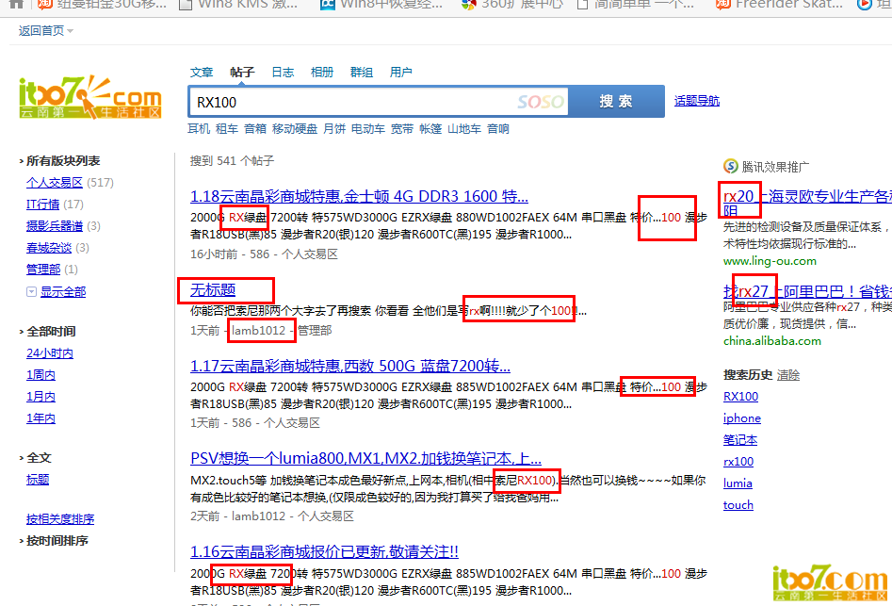The width and height of the screenshot is (892, 606).
Task: Switch to the 日志 tab
Action: point(283,73)
